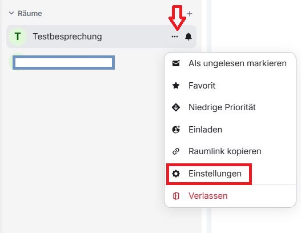This screenshot has height=233, width=301.
Task: Choose Favorit from the context menu
Action: pyautogui.click(x=230, y=86)
